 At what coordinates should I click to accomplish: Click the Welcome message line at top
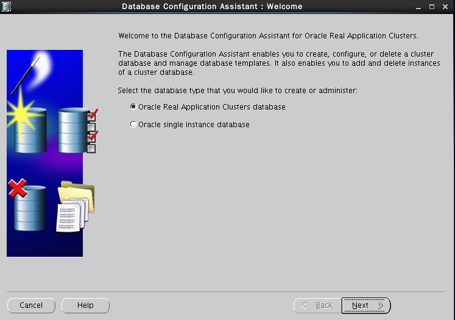tap(268, 36)
